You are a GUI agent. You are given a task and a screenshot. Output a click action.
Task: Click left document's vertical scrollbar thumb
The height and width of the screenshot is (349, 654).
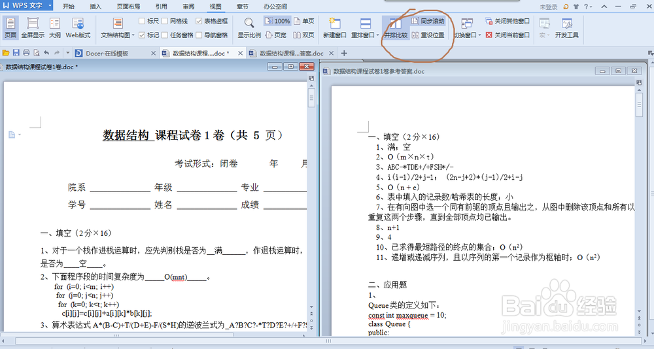[311, 97]
